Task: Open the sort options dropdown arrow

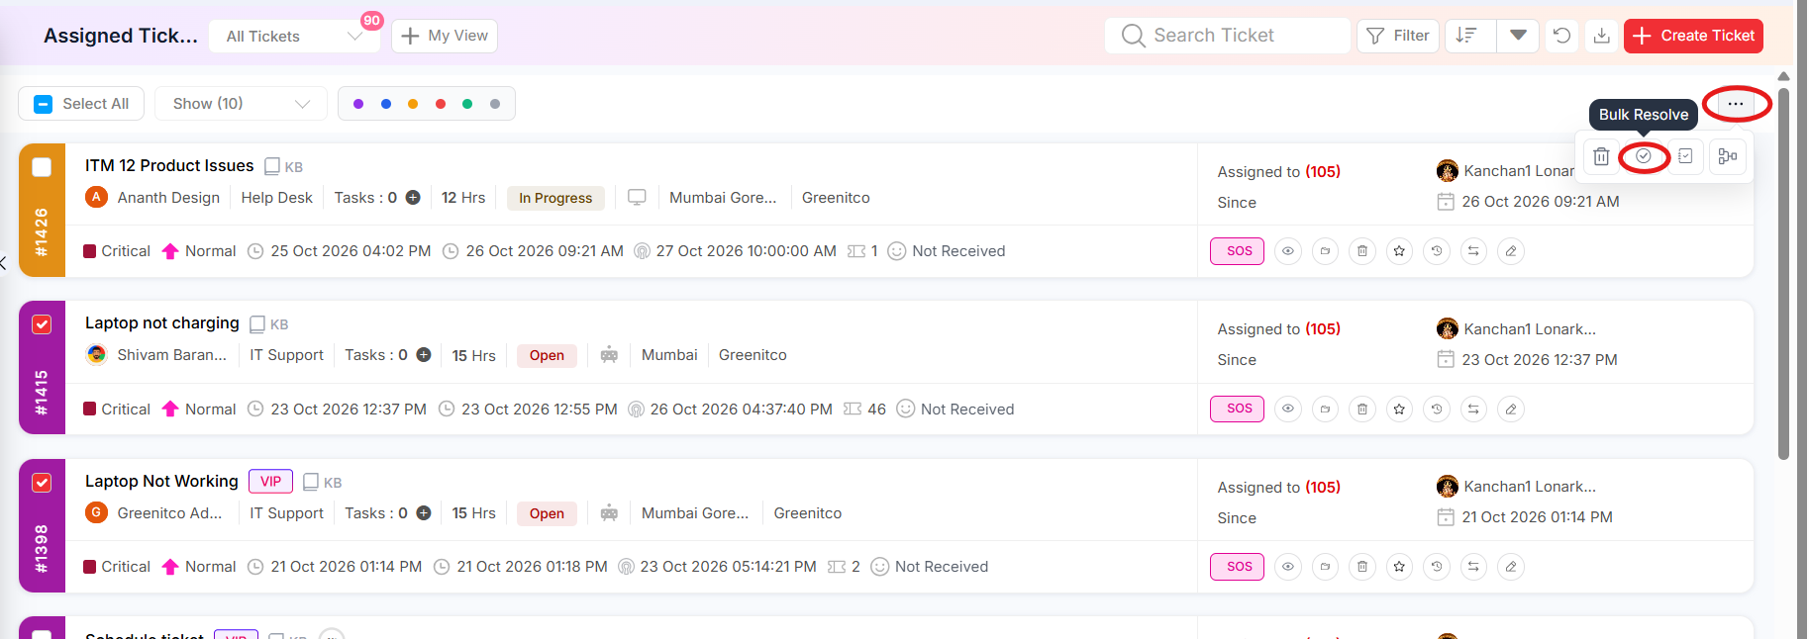Action: tap(1518, 36)
